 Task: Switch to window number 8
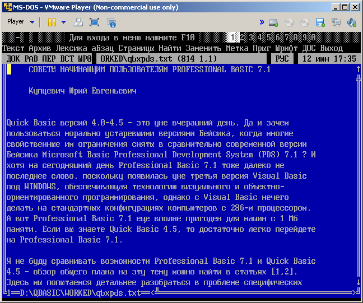point(296,38)
